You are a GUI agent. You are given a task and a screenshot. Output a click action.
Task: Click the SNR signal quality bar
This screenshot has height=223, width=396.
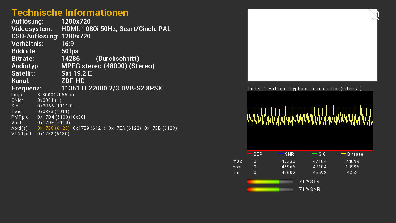[270, 189]
